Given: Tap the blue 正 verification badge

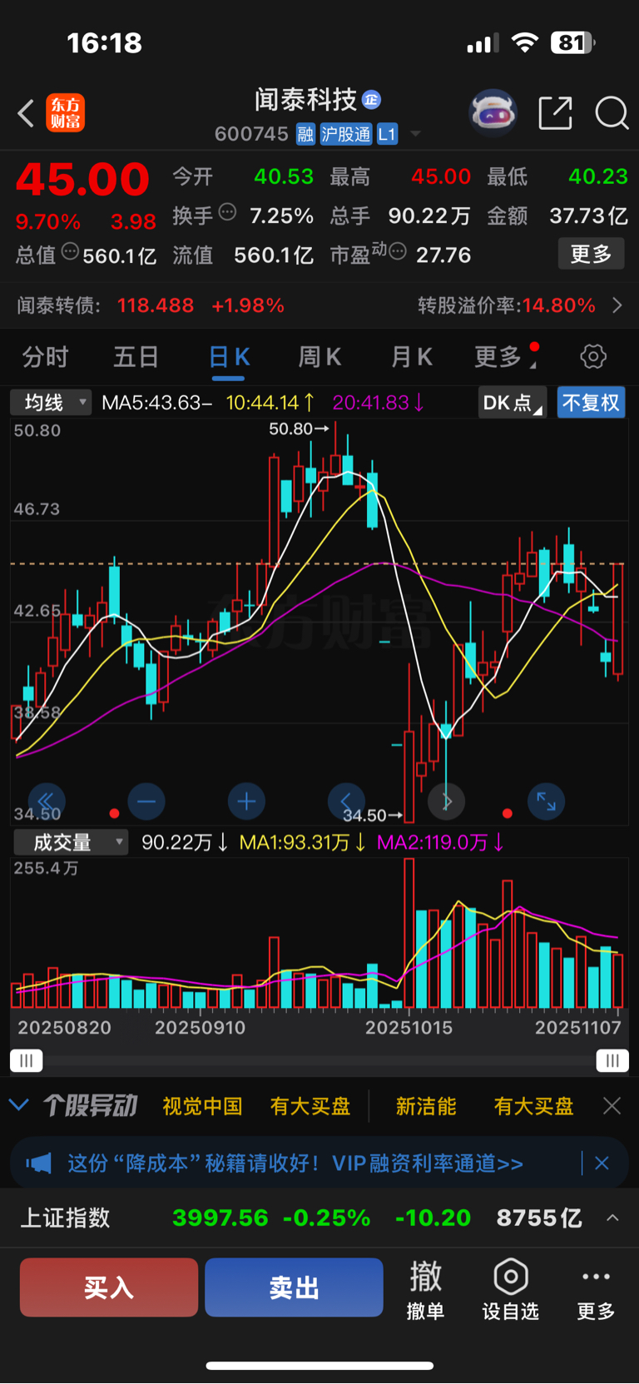Looking at the screenshot, I should click(x=371, y=100).
